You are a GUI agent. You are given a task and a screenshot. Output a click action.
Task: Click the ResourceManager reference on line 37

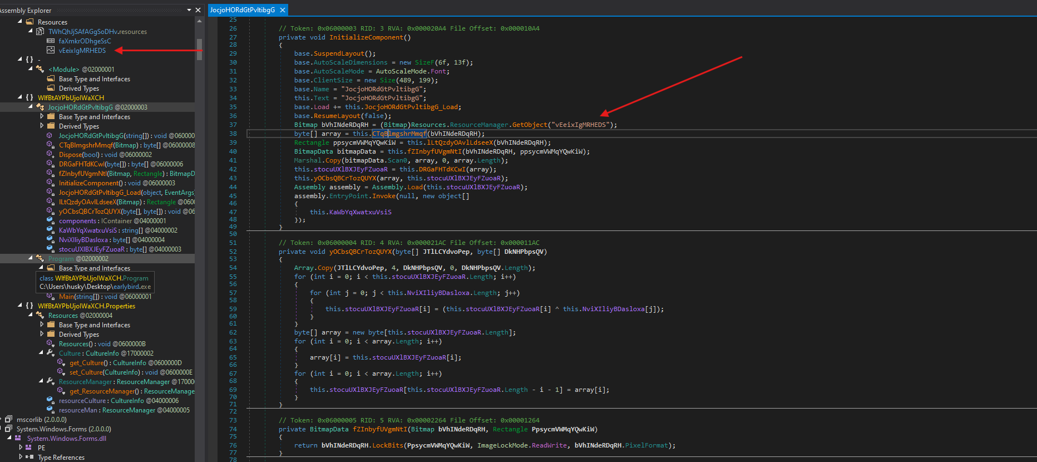point(479,125)
